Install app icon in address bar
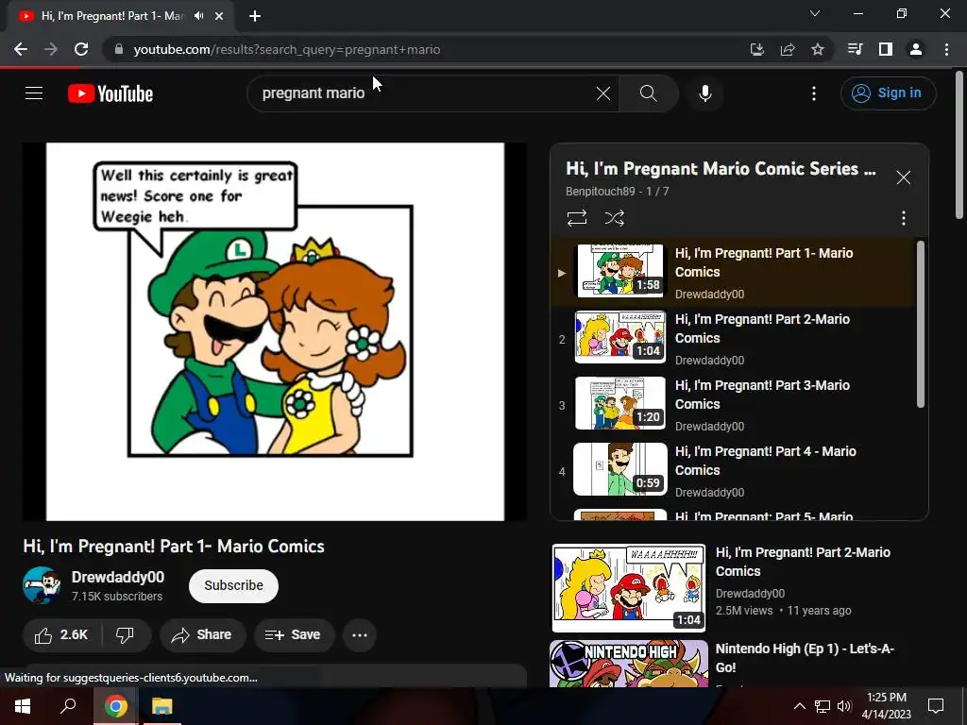967x725 pixels. coord(756,49)
